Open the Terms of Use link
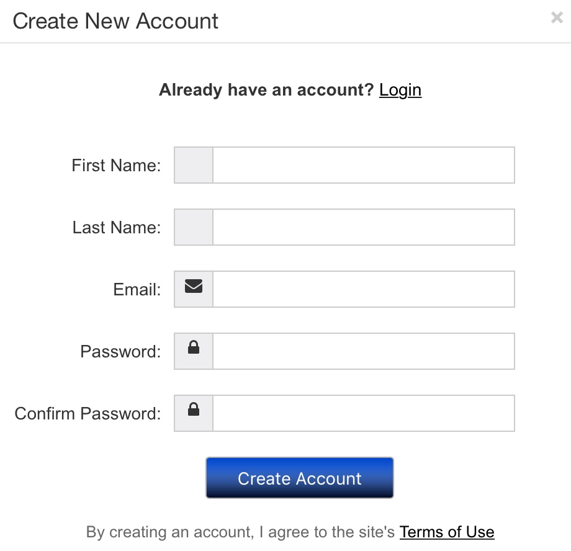Image resolution: width=571 pixels, height=551 pixels. (x=447, y=532)
